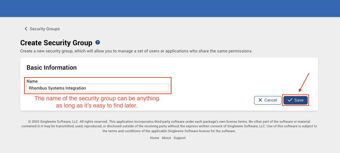Open the Home footer link
The height and width of the screenshot is (153, 340).
click(x=154, y=138)
